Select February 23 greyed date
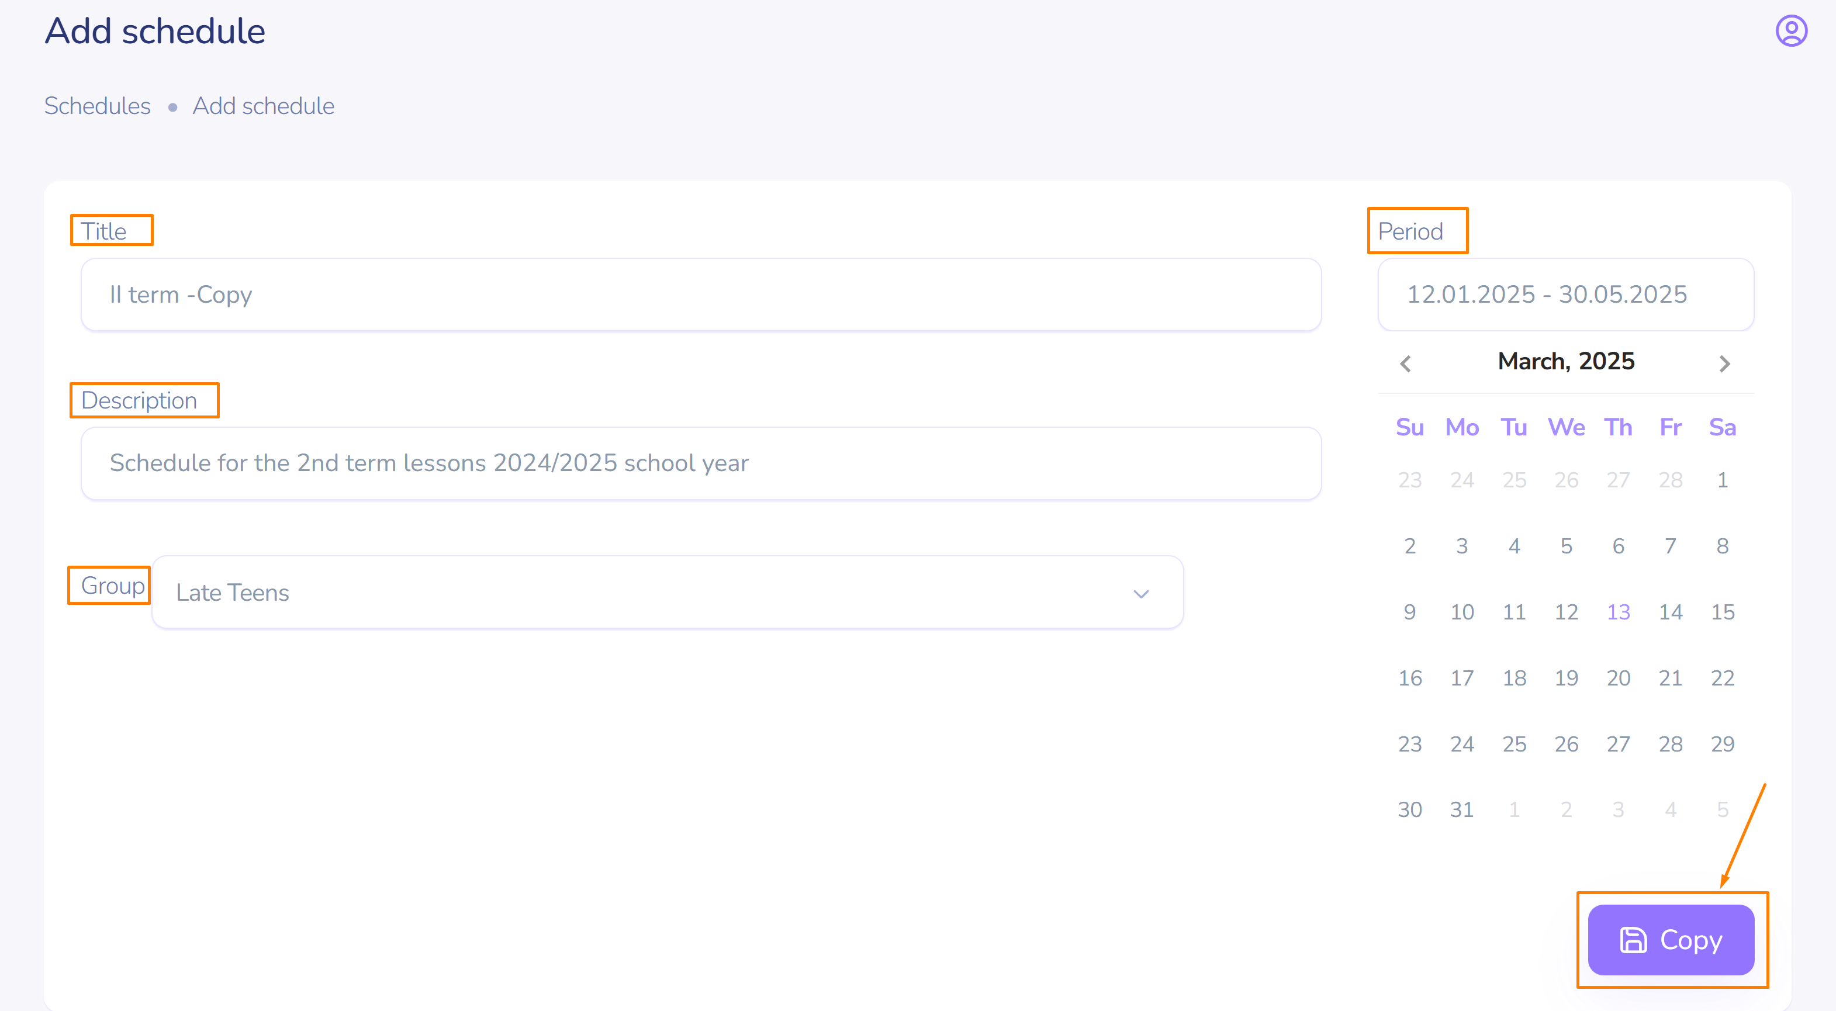This screenshot has height=1011, width=1836. click(1409, 480)
